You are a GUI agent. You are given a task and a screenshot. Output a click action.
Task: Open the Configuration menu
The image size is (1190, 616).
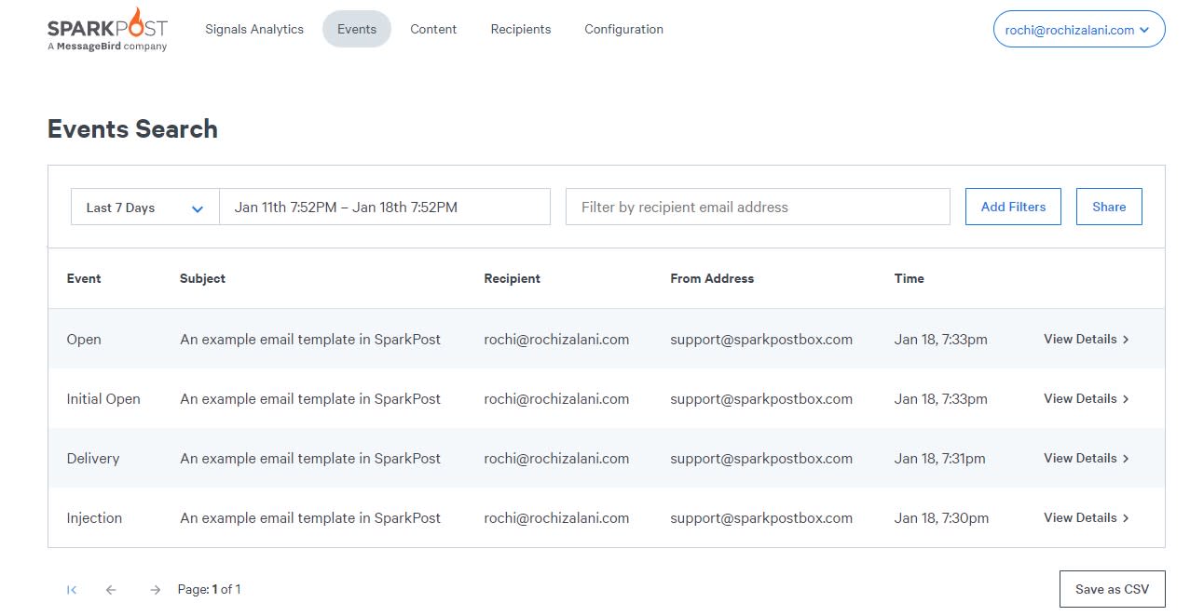[x=623, y=29]
